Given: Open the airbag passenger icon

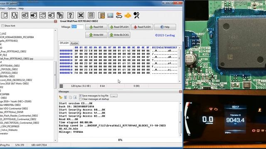Looking at the screenshot, I should tap(137, 15).
